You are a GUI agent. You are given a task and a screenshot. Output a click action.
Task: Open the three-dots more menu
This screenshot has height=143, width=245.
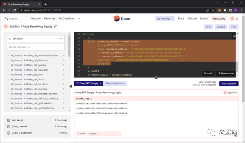79,18
